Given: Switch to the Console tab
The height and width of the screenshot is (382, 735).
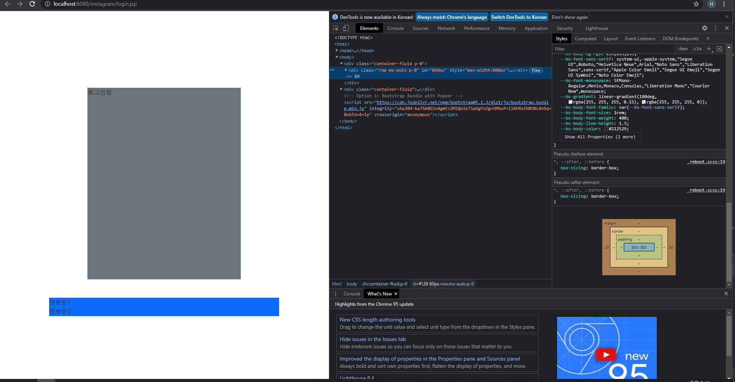Looking at the screenshot, I should point(395,28).
